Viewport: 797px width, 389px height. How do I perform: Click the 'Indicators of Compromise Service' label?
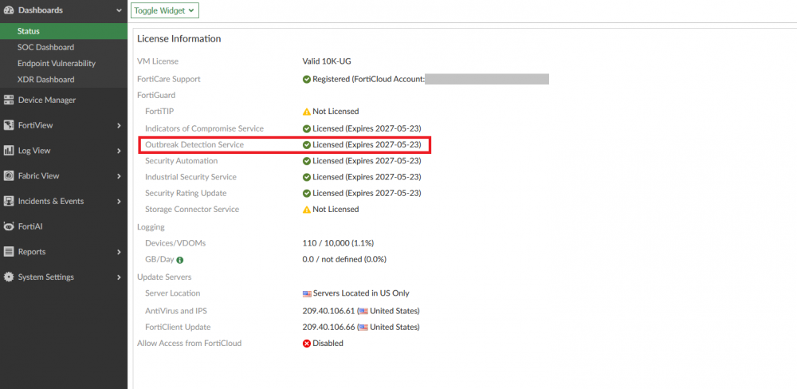(x=204, y=128)
